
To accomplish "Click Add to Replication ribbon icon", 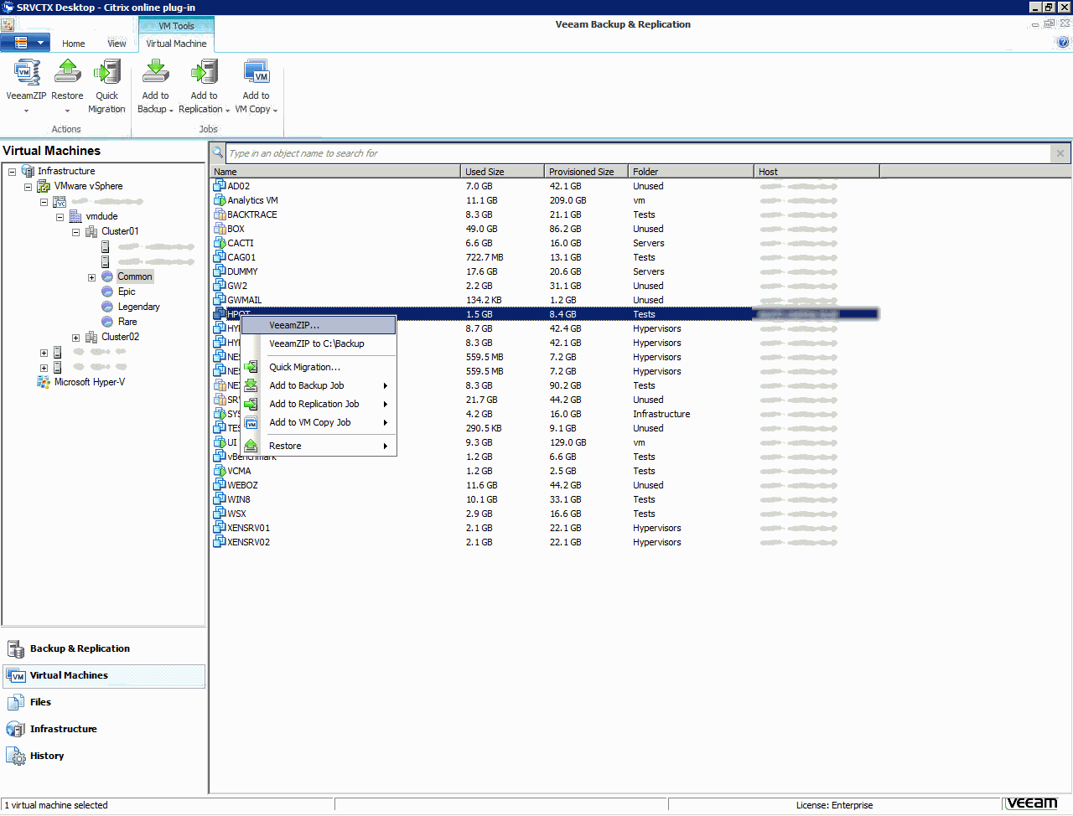I will coord(204,74).
